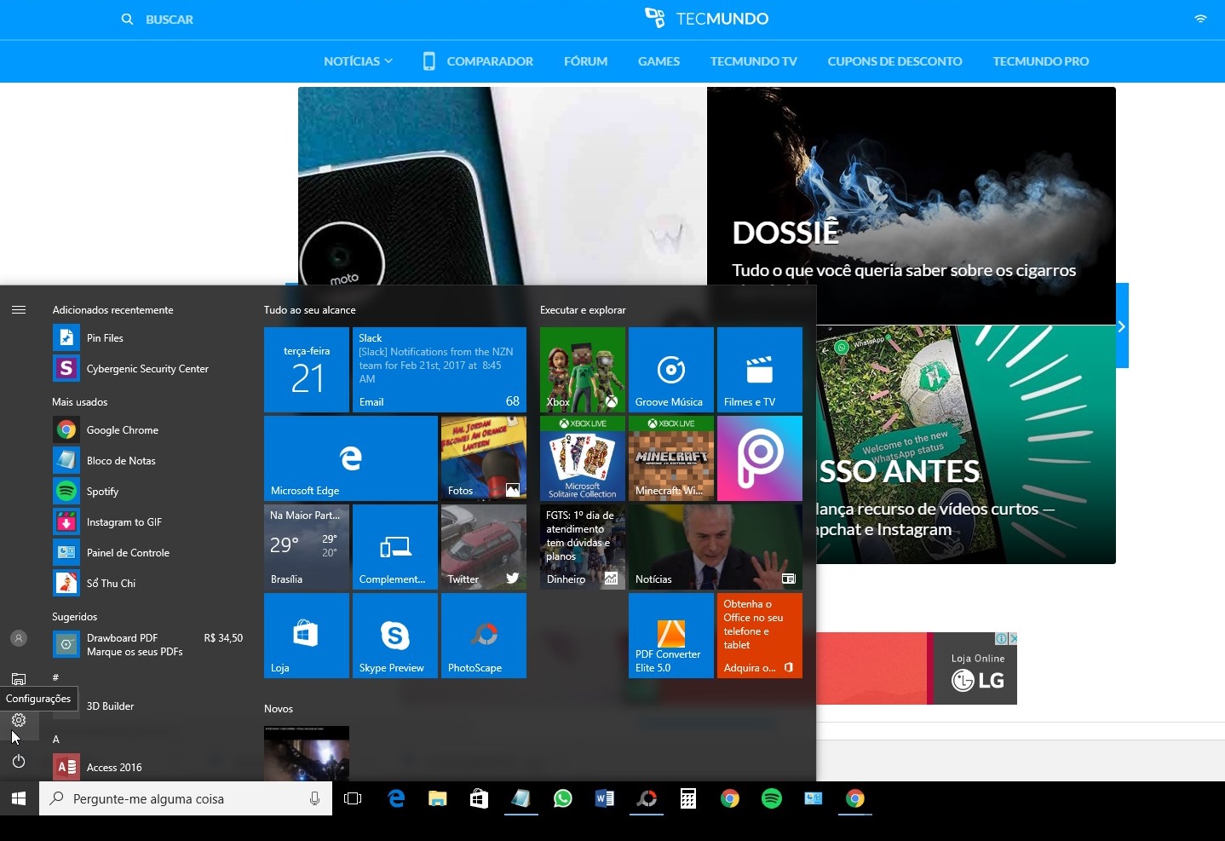Open WhatsApp from the taskbar
This screenshot has height=841, width=1225.
click(x=563, y=798)
